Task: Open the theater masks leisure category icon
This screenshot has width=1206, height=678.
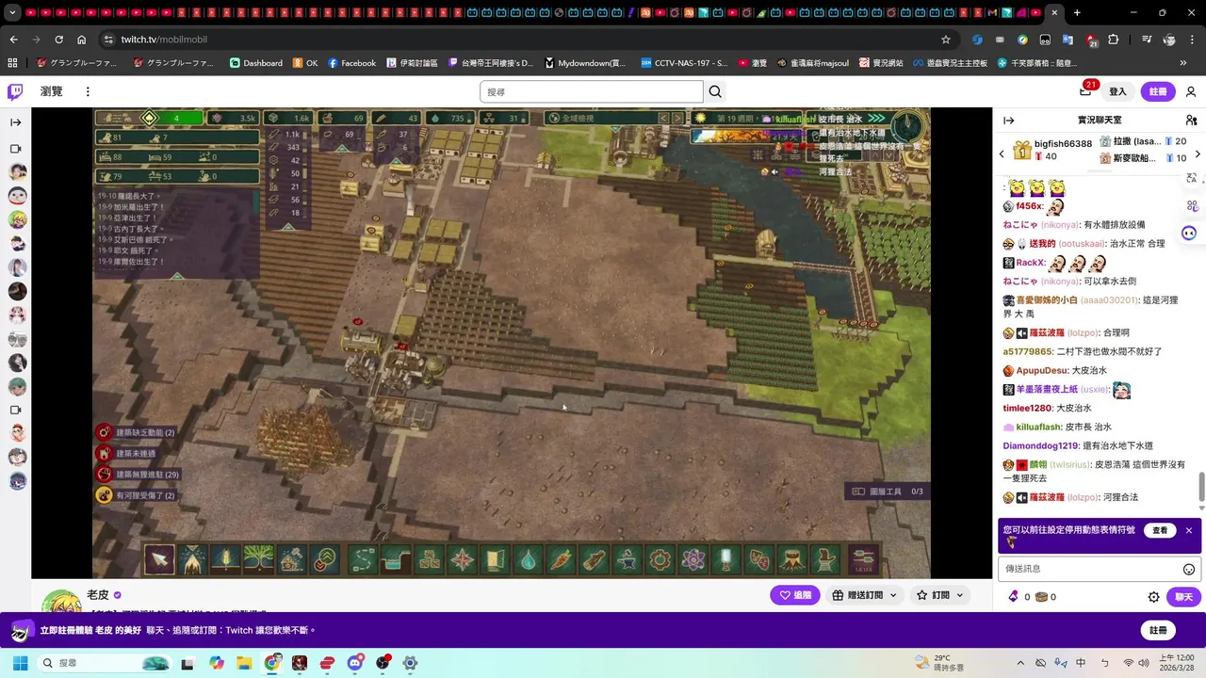Action: tap(759, 559)
